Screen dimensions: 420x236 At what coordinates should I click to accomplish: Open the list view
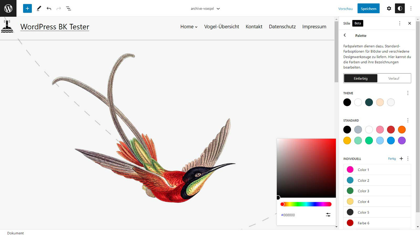pyautogui.click(x=69, y=8)
